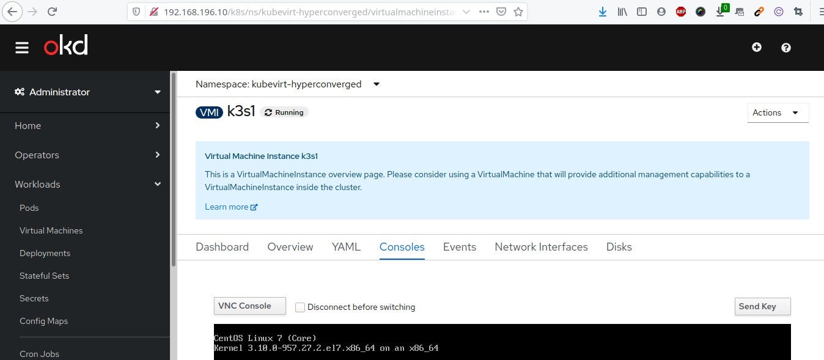Open page actions three-dots menu

click(484, 12)
